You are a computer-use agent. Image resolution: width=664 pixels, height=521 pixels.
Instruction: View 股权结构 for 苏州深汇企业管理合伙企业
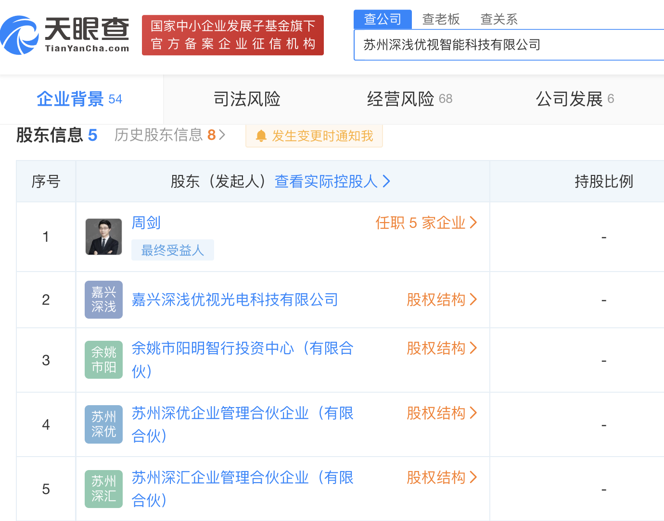click(442, 477)
